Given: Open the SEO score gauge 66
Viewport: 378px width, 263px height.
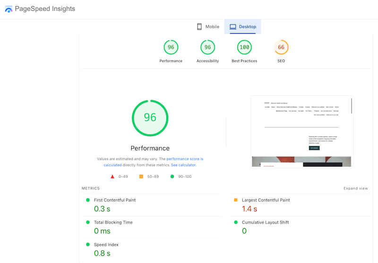Looking at the screenshot, I should 281,47.
